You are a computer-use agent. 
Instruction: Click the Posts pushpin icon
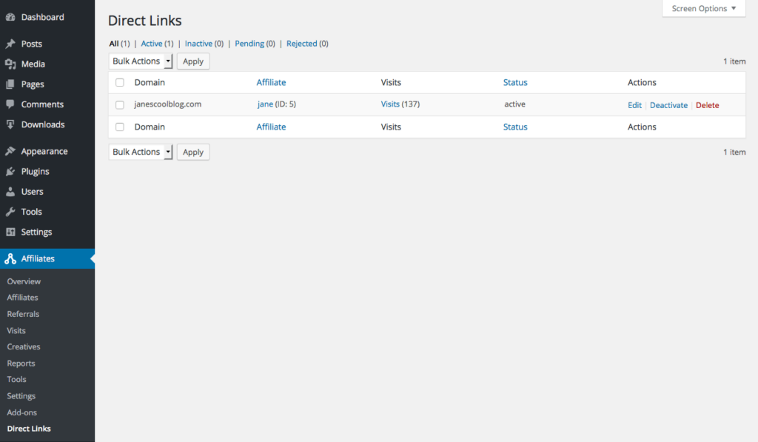10,44
